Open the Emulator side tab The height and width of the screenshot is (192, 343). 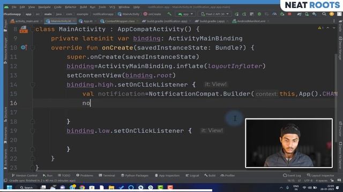[340, 129]
